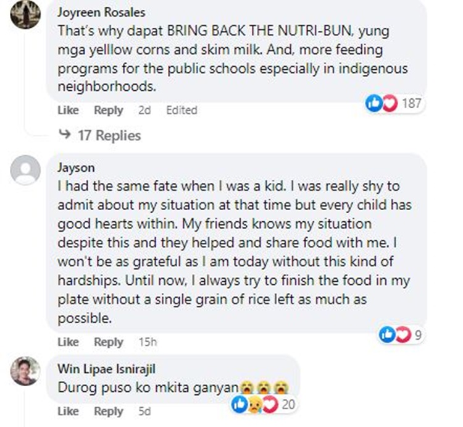
Task: Like Joyreen Rosales' comment
Action: [68, 110]
